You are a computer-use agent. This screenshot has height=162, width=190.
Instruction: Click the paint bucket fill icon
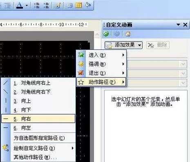point(88,5)
